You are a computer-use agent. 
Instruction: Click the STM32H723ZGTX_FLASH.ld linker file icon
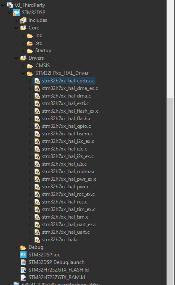point(23,270)
